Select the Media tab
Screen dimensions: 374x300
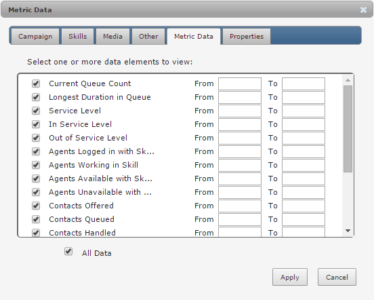(x=112, y=36)
